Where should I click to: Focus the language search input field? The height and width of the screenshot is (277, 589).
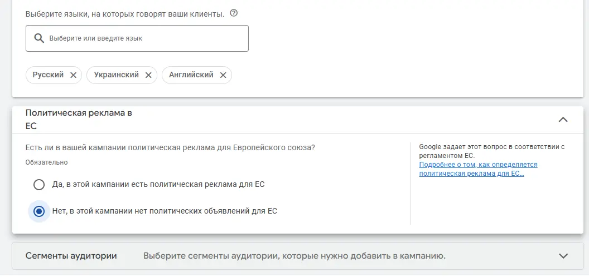137,38
